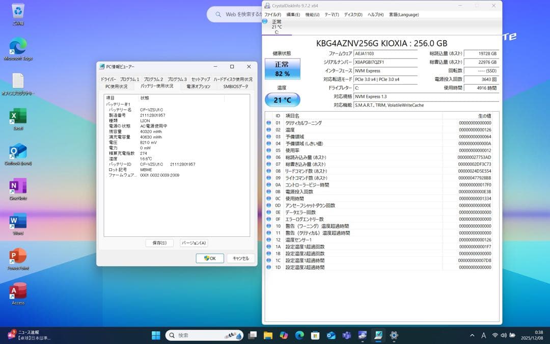Open Microsoft Edge from the desktop
Image resolution: width=550 pixels, height=344 pixels.
click(x=17, y=43)
